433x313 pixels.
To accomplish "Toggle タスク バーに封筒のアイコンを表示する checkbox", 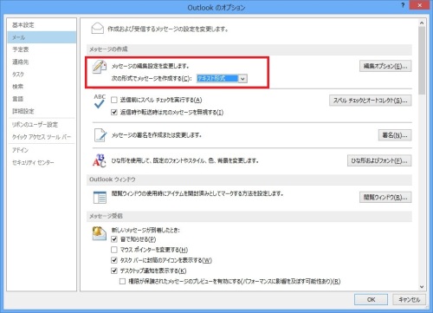I will click(x=114, y=260).
